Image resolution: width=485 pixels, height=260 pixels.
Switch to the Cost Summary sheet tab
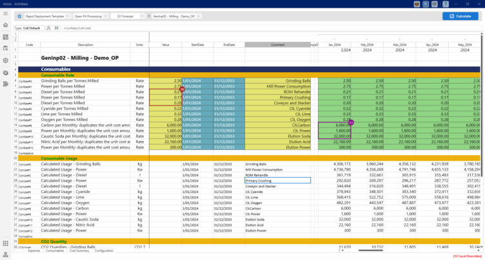[79, 251]
